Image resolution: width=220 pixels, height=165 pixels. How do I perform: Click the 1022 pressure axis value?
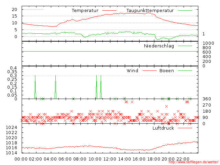pyautogui.click(x=11, y=132)
